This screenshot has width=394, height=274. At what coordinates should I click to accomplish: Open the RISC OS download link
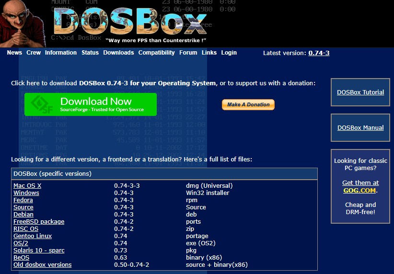point(26,229)
